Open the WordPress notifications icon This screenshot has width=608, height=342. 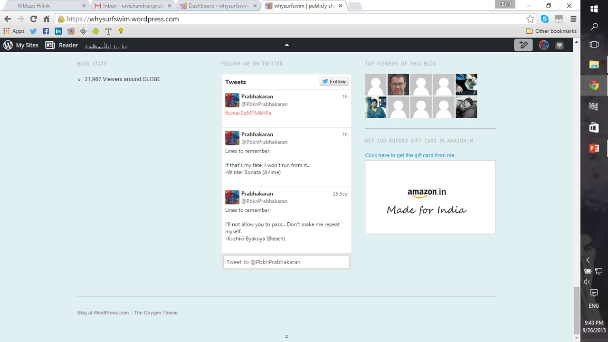click(x=560, y=45)
